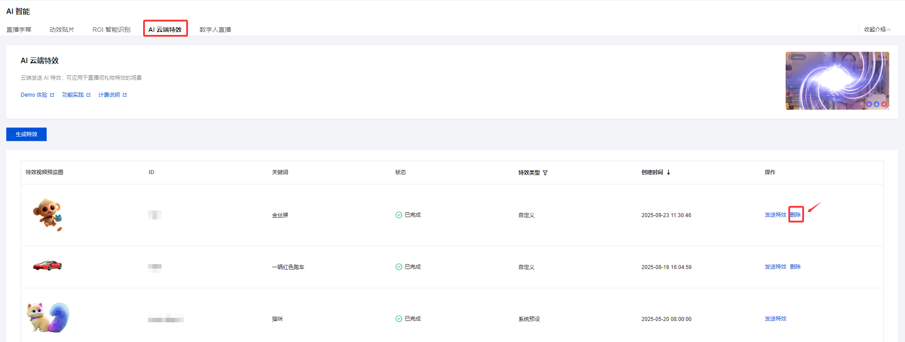Switch to the 直播字幕 tab

(19, 30)
